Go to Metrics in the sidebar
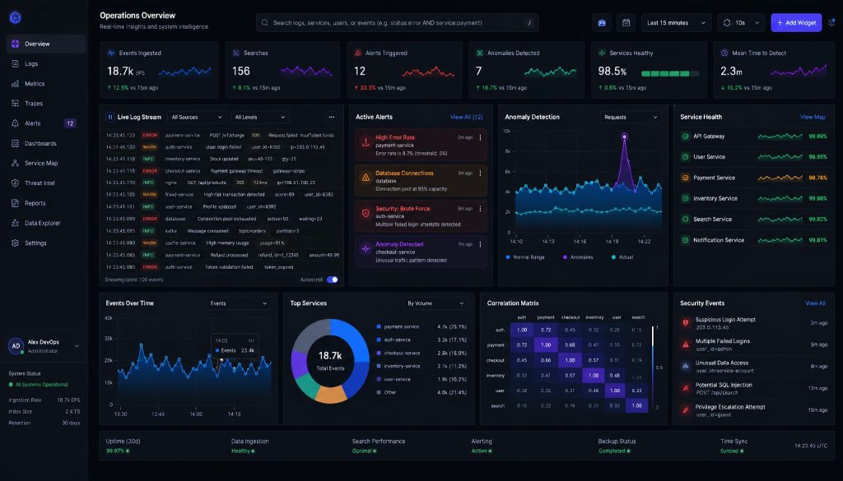 point(46,84)
